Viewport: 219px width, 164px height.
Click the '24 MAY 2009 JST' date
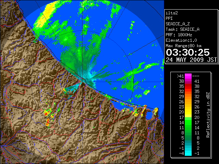point(192,60)
